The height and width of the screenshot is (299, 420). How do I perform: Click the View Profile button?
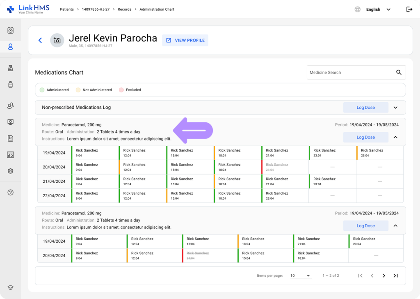pyautogui.click(x=185, y=40)
